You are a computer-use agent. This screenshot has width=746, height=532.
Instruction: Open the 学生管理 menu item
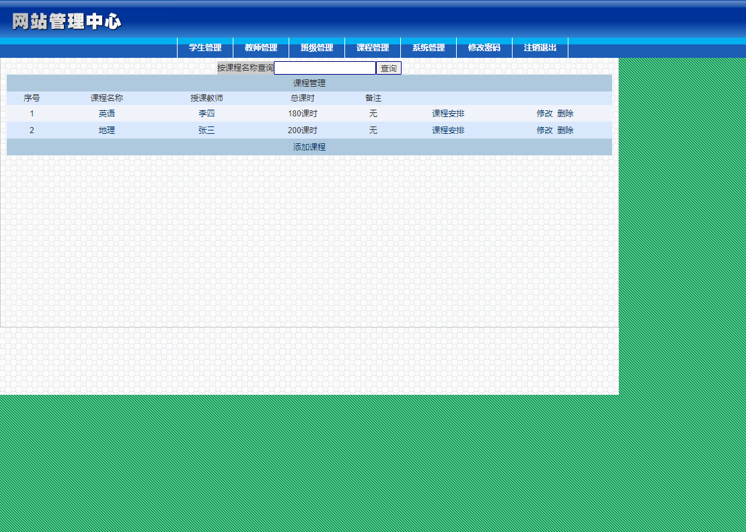click(205, 48)
